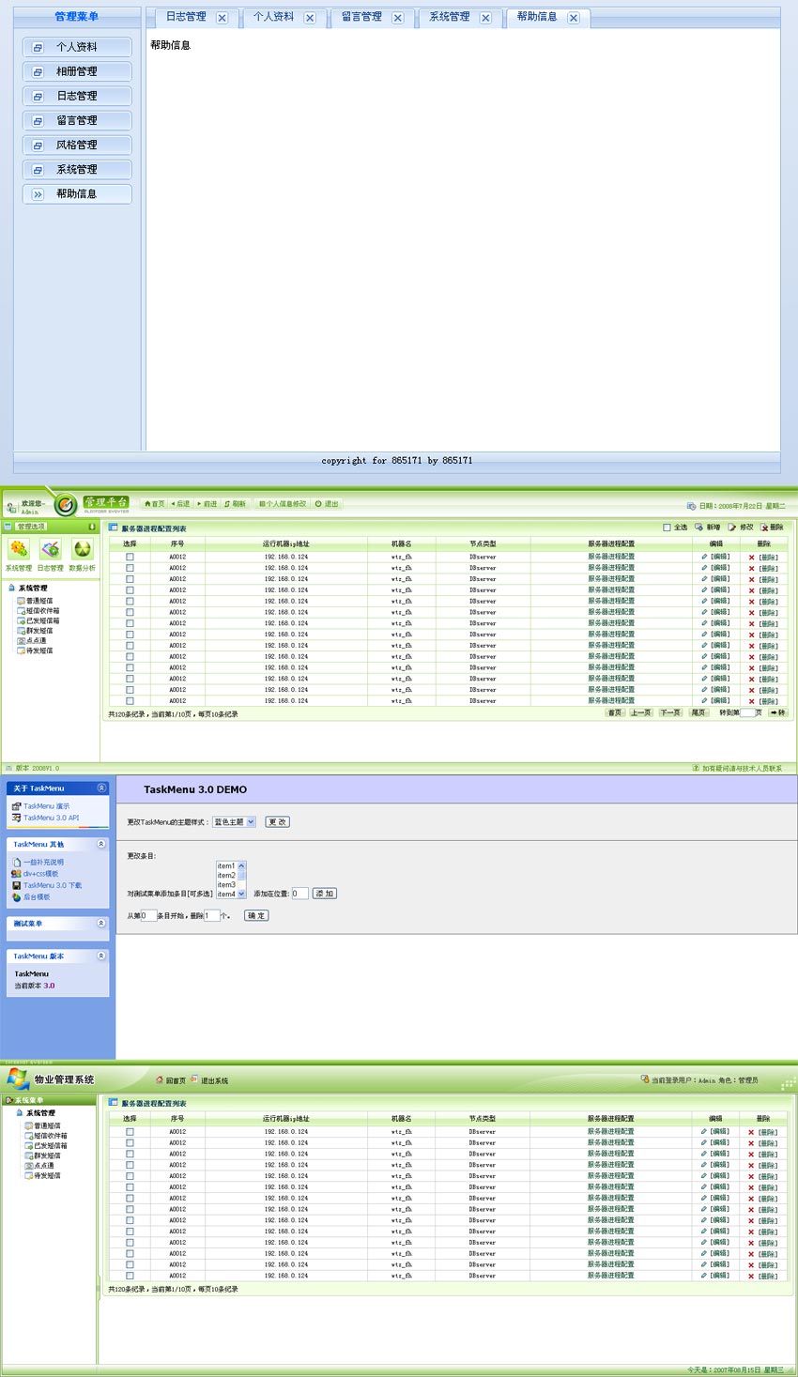Click the 系统管理 gear icon in 管理选项 panel
Screen dimensions: 798x1377
[19, 549]
